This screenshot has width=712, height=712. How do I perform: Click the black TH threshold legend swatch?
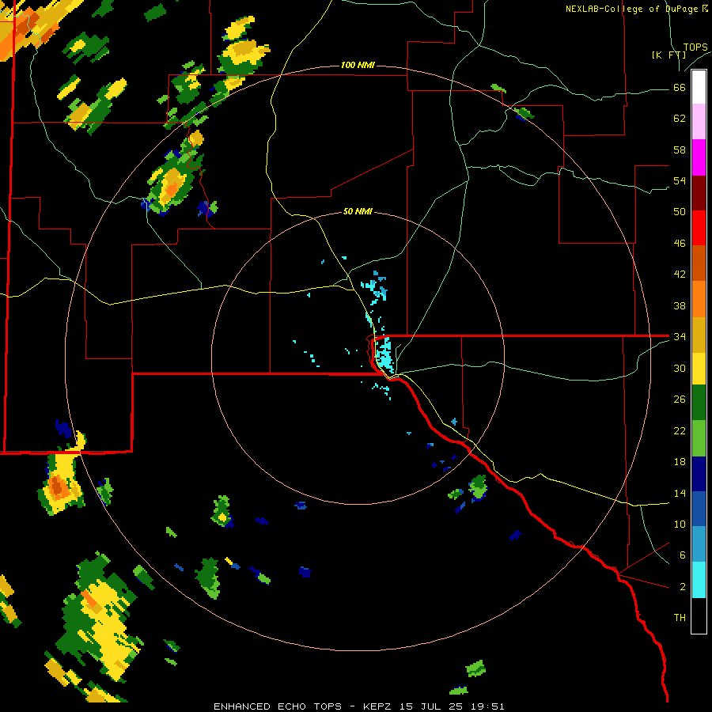[699, 615]
